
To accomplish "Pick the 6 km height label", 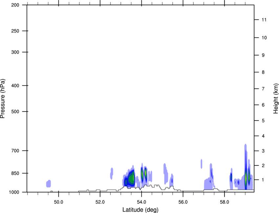I will (263, 105).
